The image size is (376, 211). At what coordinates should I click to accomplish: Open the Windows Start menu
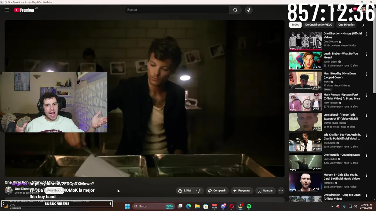127,206
